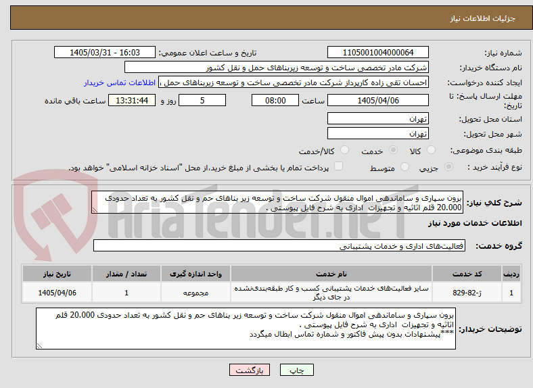Click the table date cell 1405/04/06
Image resolution: width=533 pixels, height=388 pixels.
pos(57,293)
